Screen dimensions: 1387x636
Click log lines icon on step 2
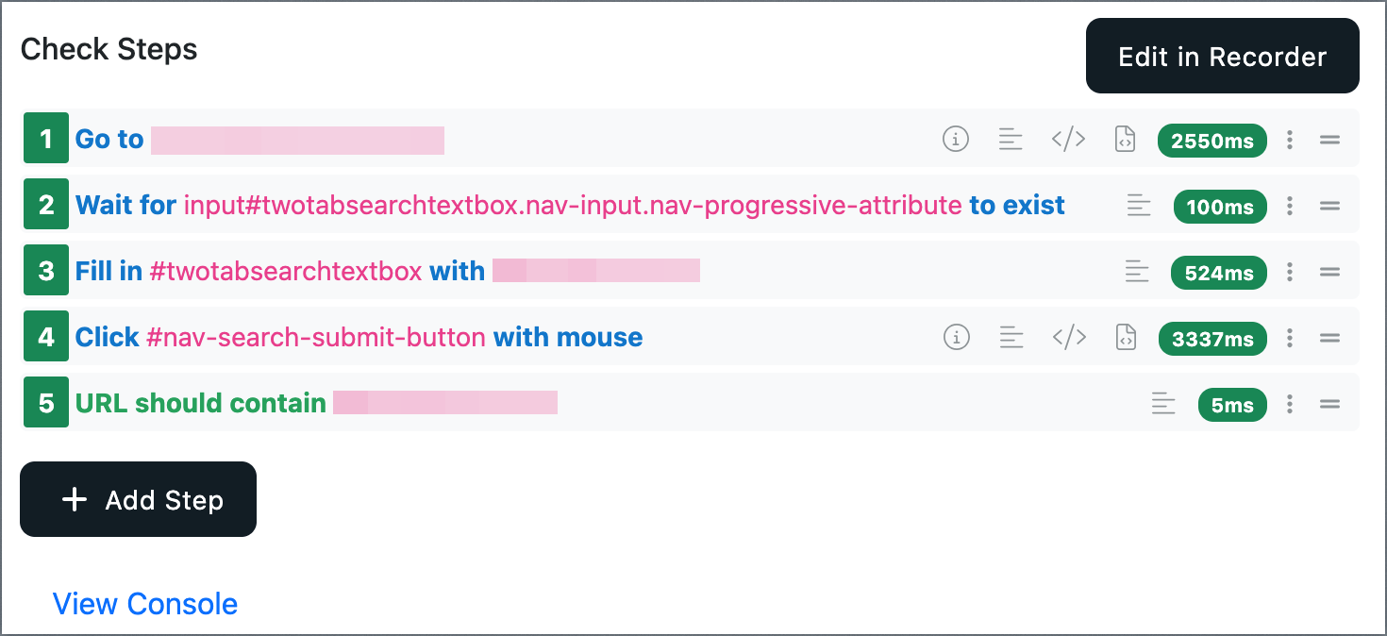point(1139,206)
